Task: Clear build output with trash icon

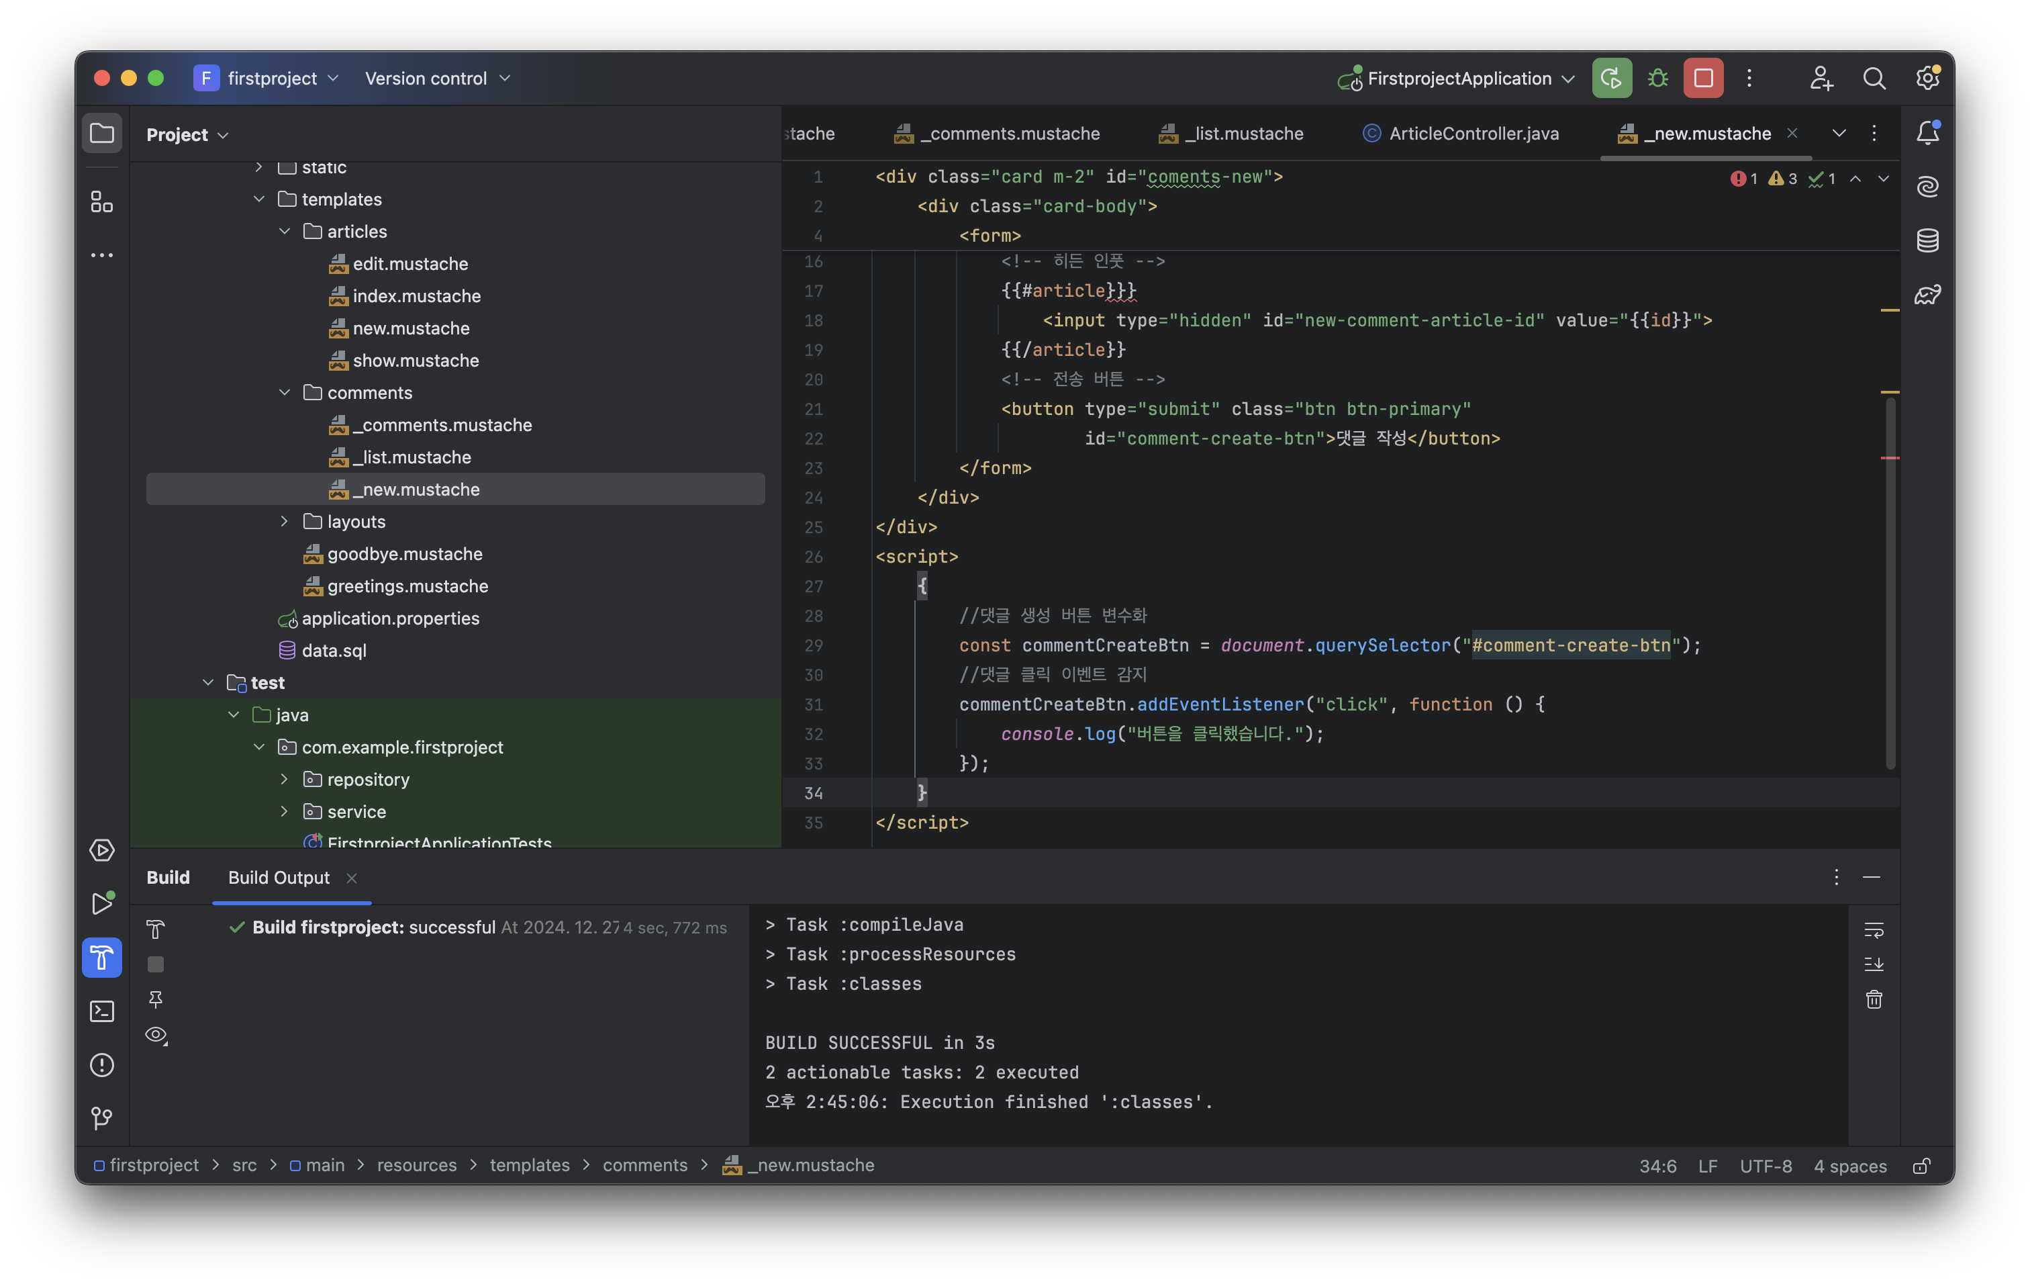Action: 1874,1000
